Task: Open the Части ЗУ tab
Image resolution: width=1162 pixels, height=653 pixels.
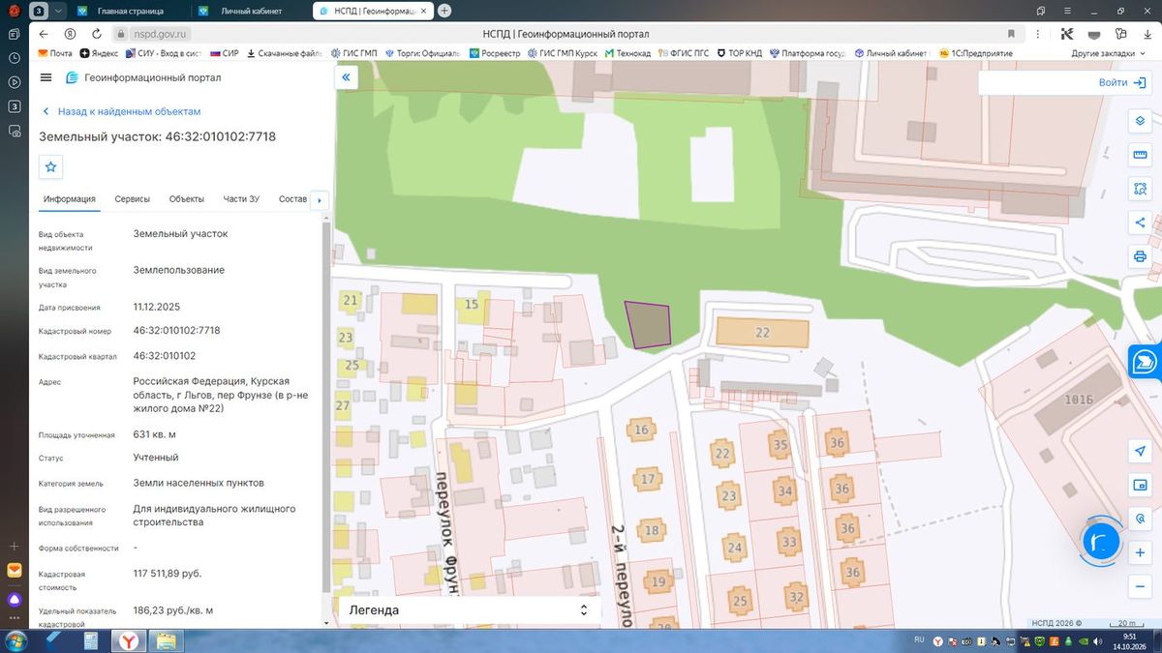Action: click(241, 199)
